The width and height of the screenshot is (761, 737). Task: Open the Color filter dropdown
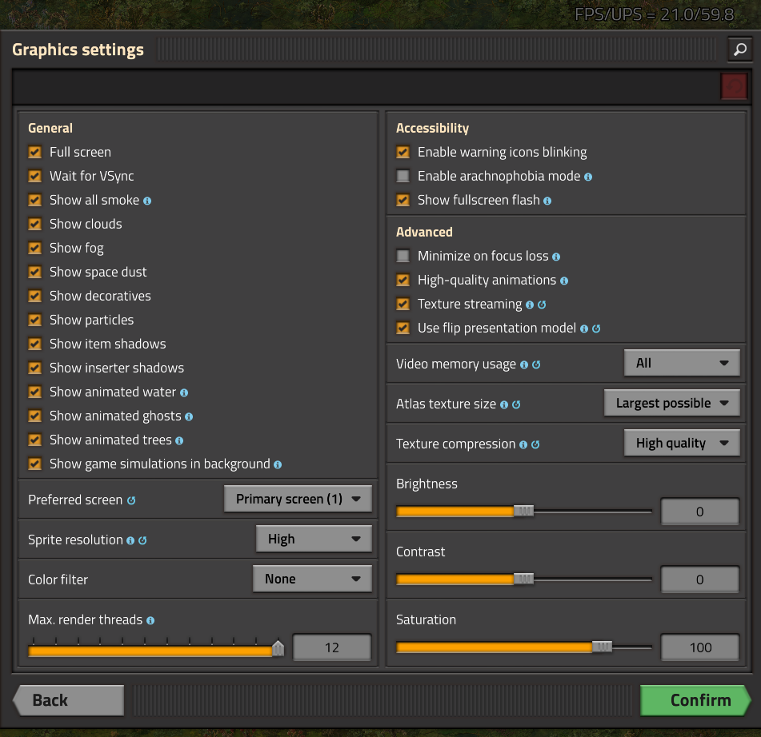312,579
